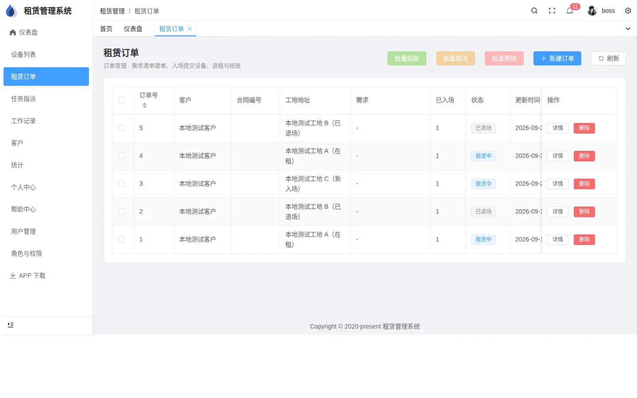Viewport: 637px width, 398px height.
Task: View 详情 for order 3
Action: (558, 184)
